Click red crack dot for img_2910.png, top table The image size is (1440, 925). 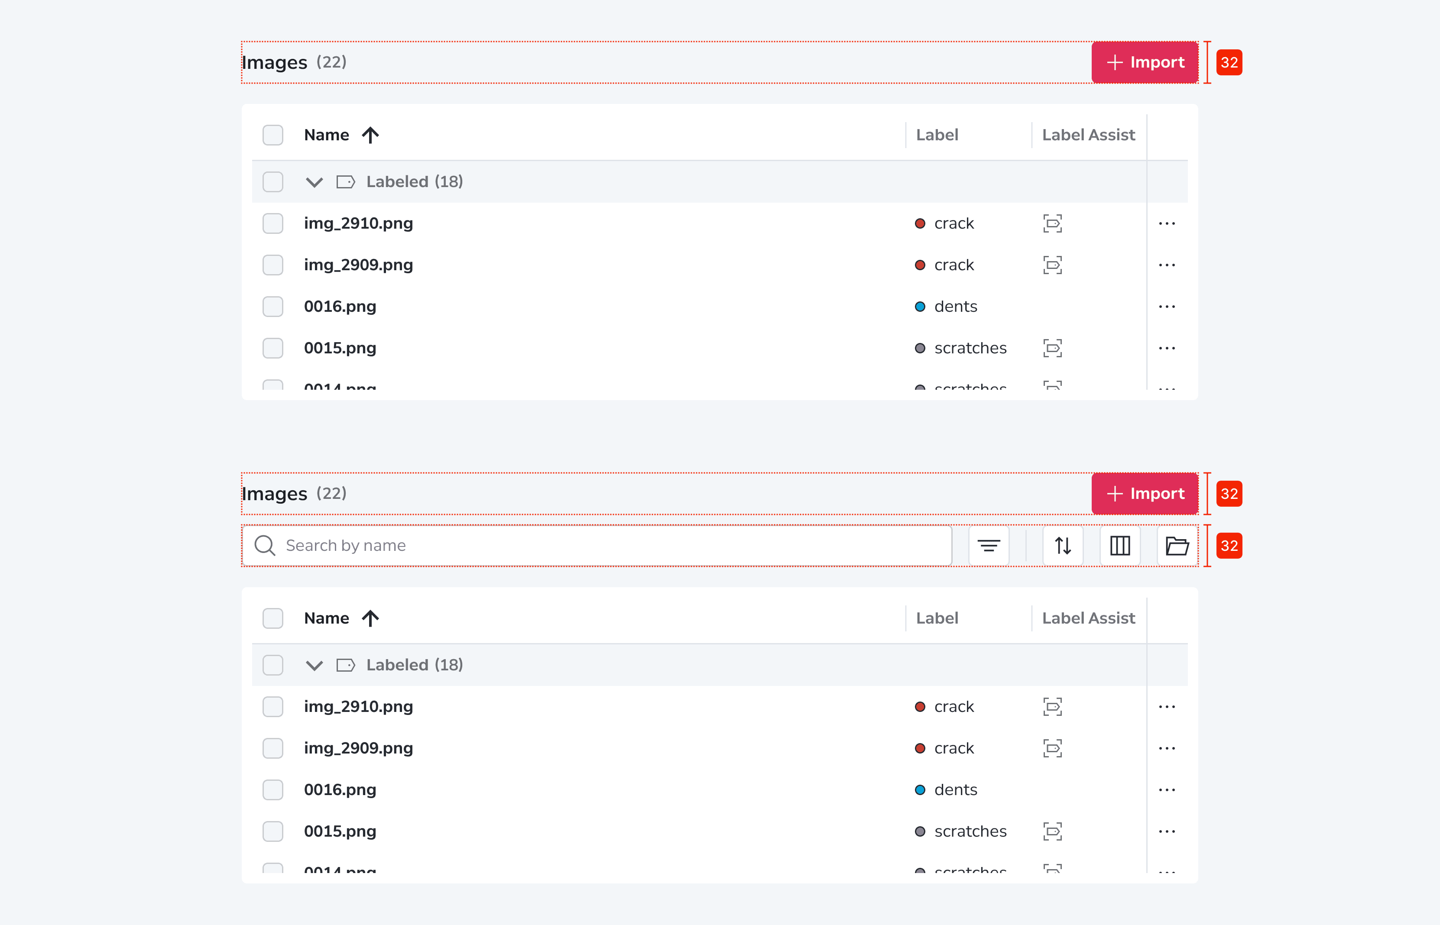pos(920,223)
